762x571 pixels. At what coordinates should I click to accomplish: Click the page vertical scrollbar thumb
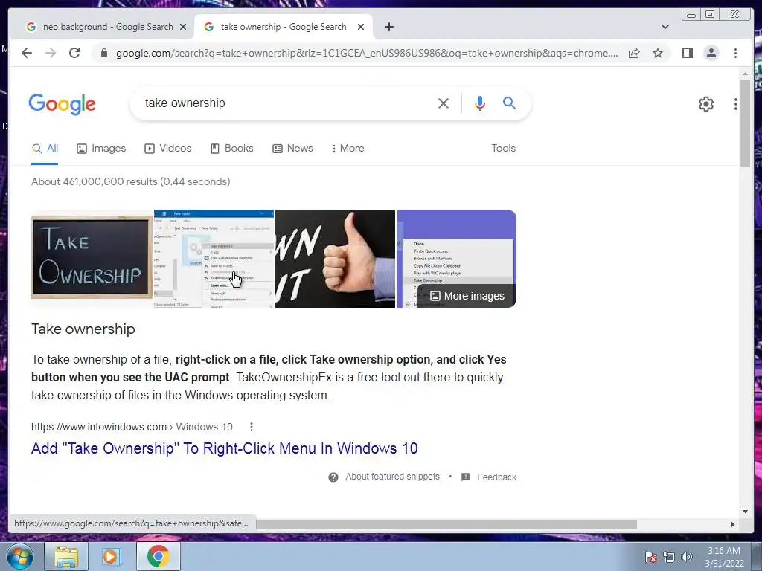tap(745, 123)
